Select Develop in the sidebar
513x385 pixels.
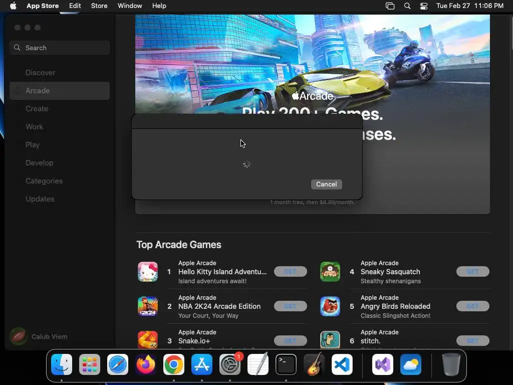pos(60,163)
